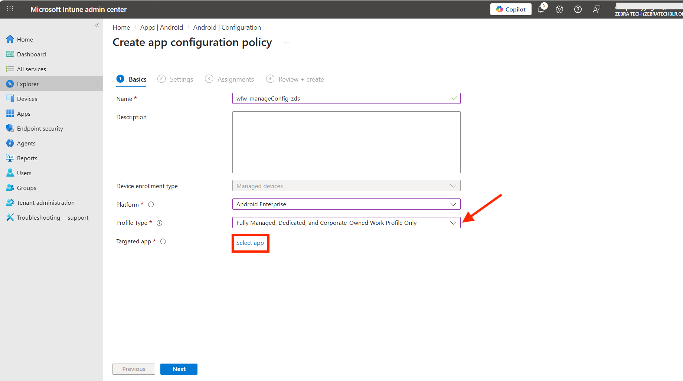Collapse the left navigation sidebar
The height and width of the screenshot is (381, 683).
(97, 25)
